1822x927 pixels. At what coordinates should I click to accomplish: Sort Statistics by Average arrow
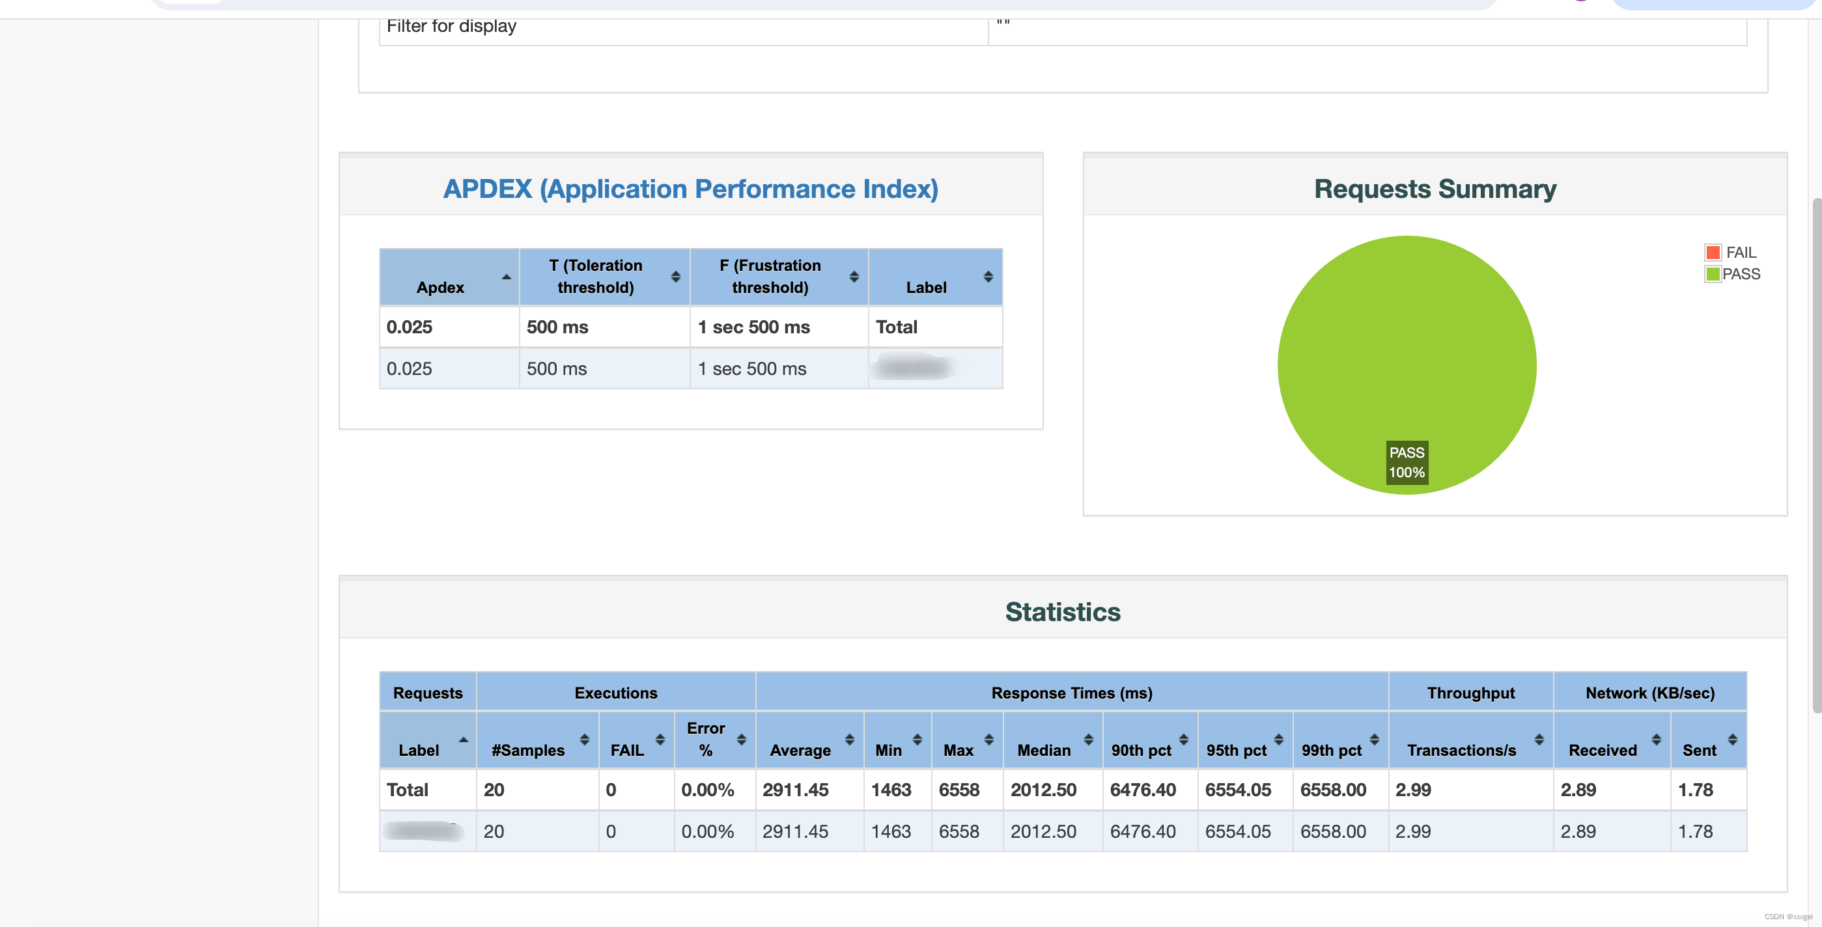(x=850, y=740)
